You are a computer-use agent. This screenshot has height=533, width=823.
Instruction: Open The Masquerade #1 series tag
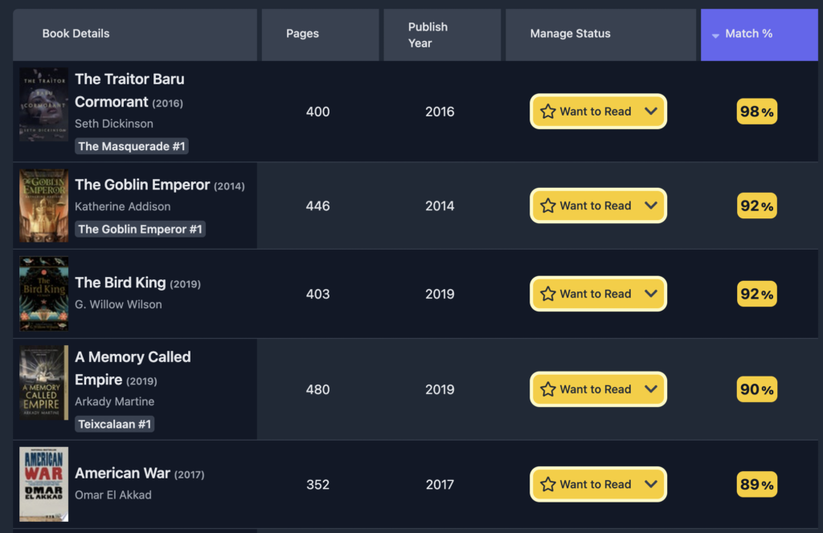(132, 146)
